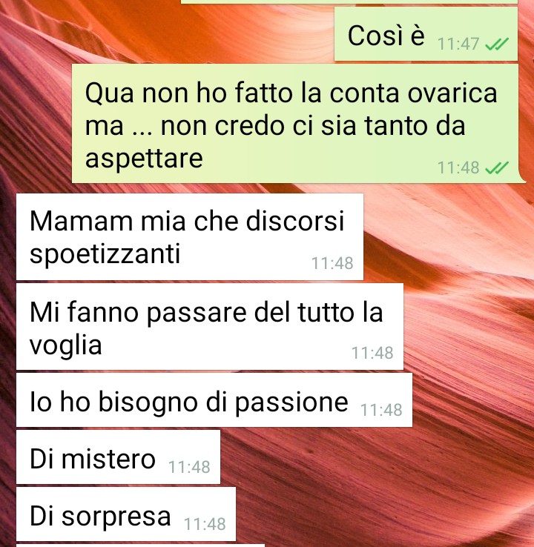Click the timestamp beside "passione"
Image resolution: width=534 pixels, height=547 pixels.
[x=381, y=411]
